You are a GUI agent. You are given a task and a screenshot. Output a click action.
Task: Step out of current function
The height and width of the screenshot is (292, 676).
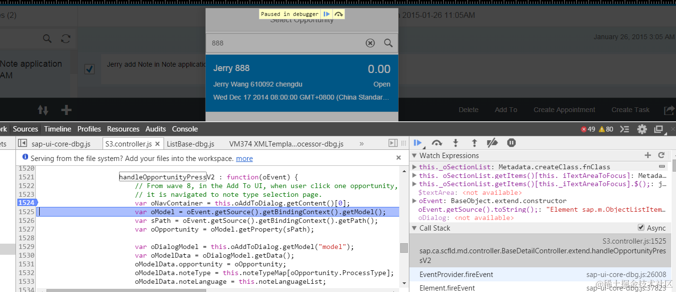[474, 143]
